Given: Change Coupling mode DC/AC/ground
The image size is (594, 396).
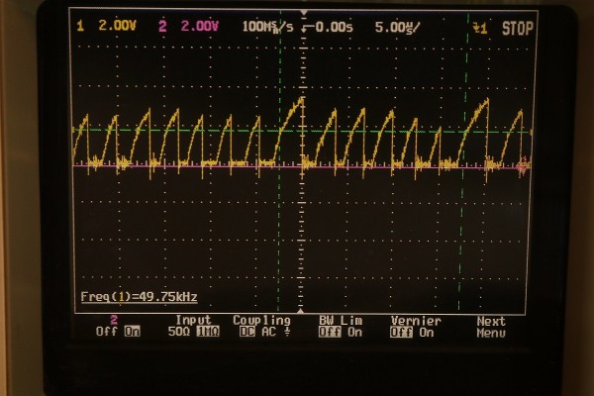Looking at the screenshot, I should click(x=261, y=327).
